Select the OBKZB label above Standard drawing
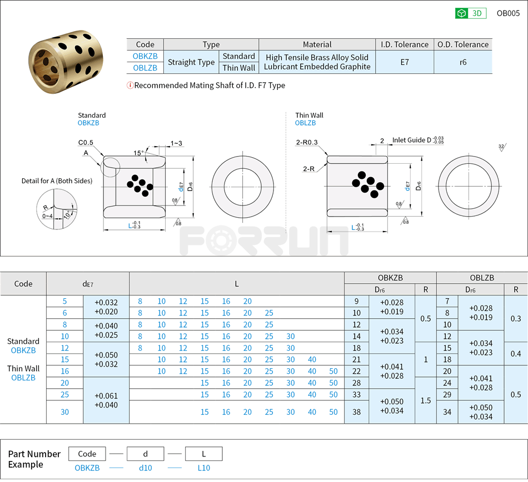 click(88, 123)
